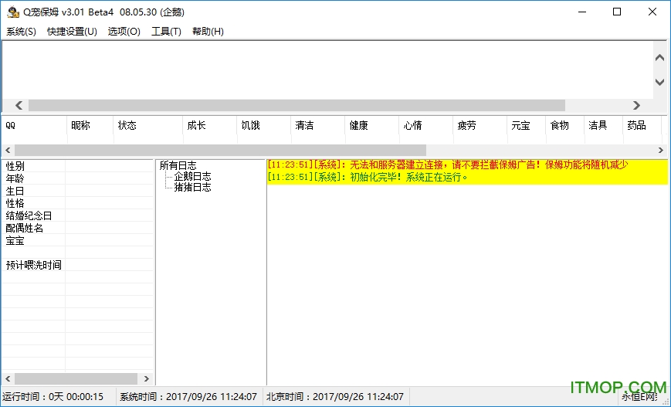
Task: Select 所有日志 in the log tree
Action: [x=178, y=165]
